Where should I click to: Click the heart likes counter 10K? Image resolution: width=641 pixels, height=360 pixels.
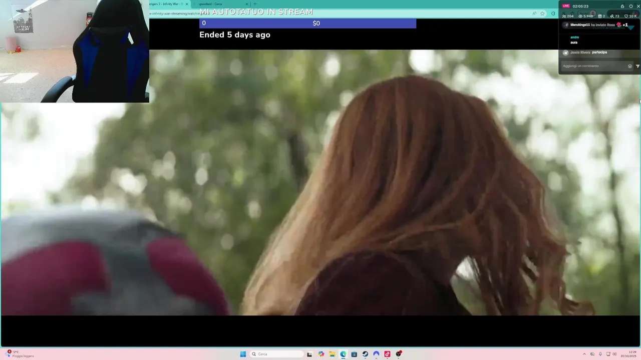630,16
